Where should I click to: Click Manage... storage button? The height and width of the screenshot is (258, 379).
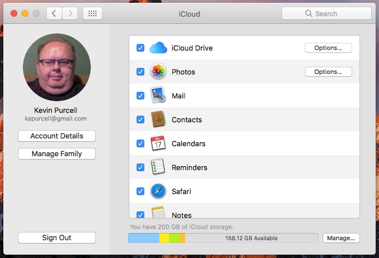(341, 238)
